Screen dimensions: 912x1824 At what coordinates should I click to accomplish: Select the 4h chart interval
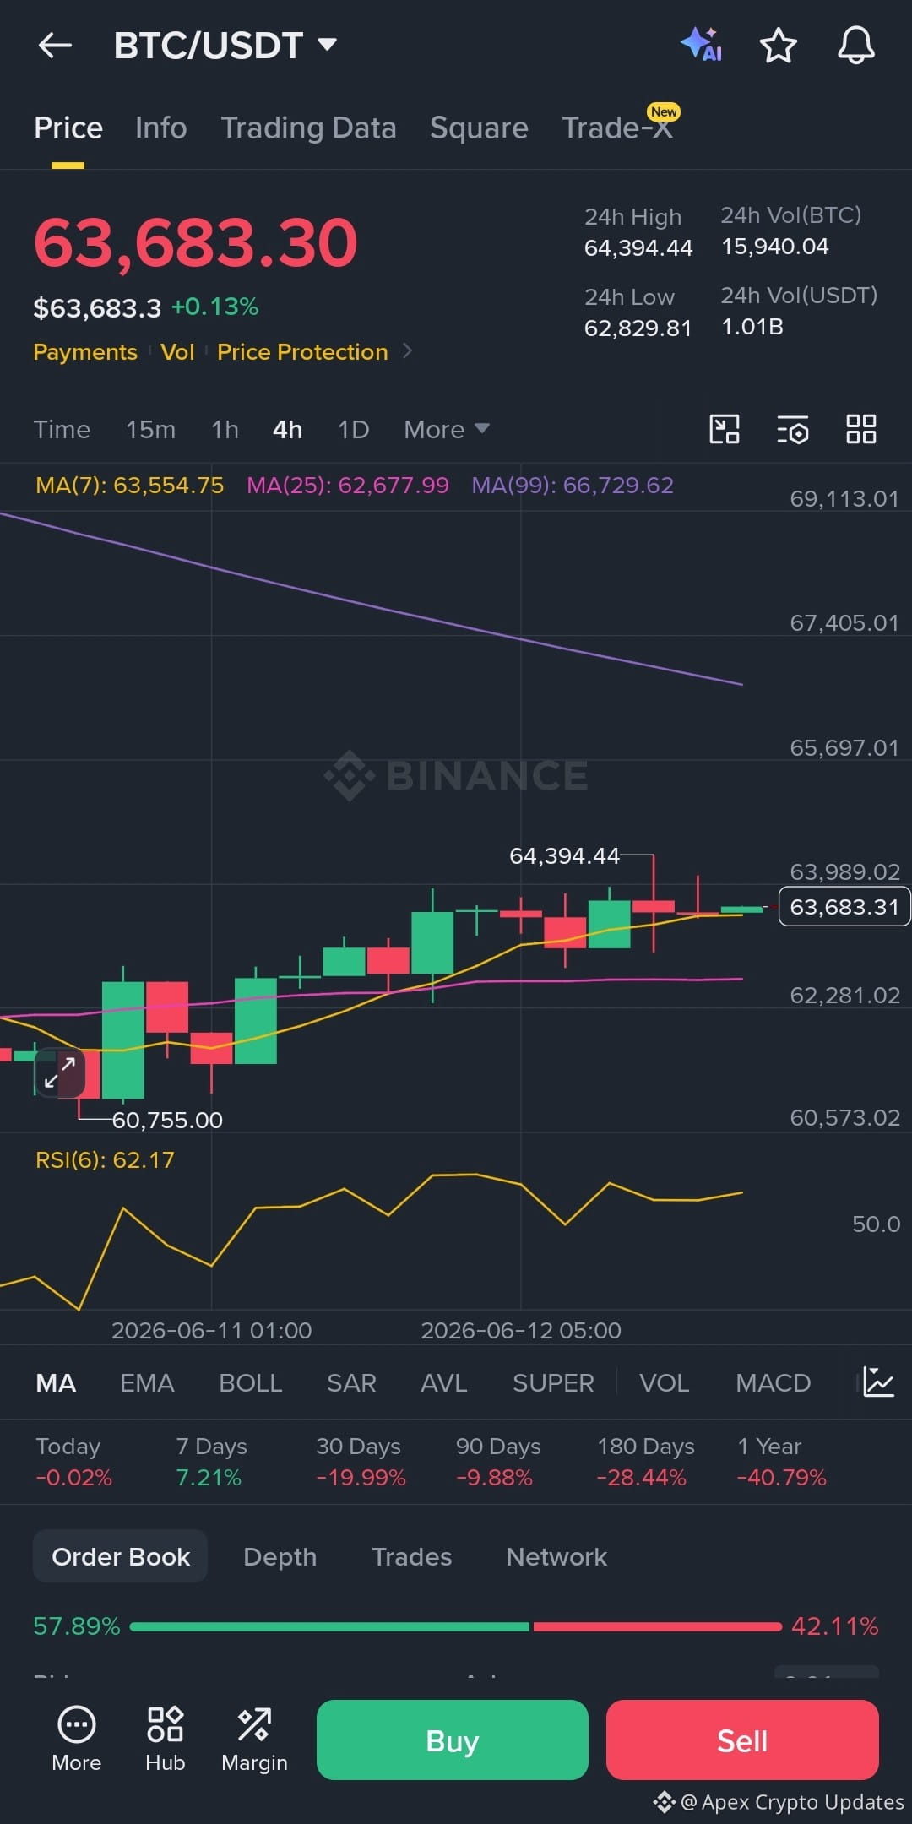point(287,430)
